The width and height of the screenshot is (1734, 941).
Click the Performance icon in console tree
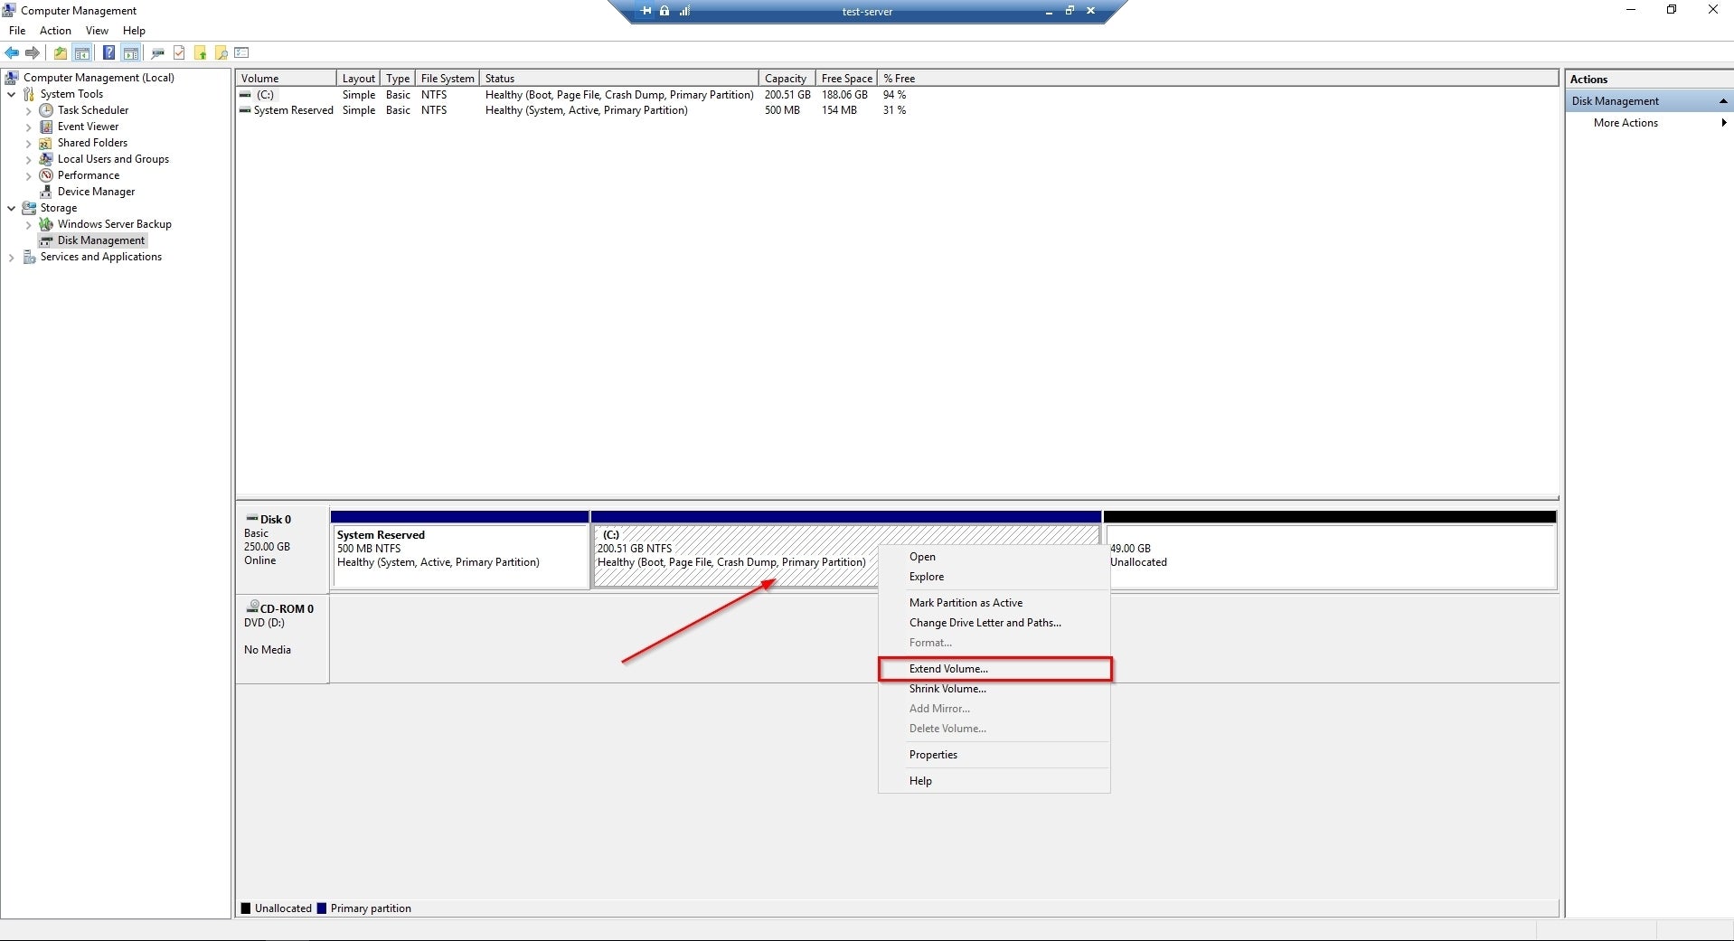coord(46,175)
